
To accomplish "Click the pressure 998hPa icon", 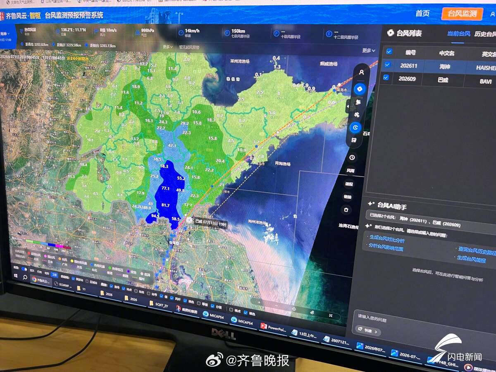I will click(136, 33).
